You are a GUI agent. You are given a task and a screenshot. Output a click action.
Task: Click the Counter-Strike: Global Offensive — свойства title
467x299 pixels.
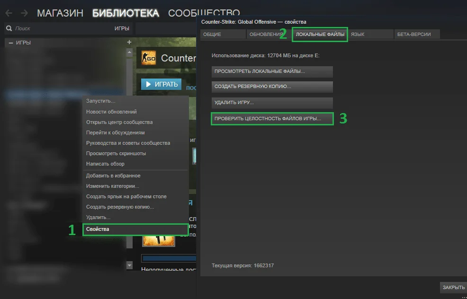pyautogui.click(x=254, y=22)
